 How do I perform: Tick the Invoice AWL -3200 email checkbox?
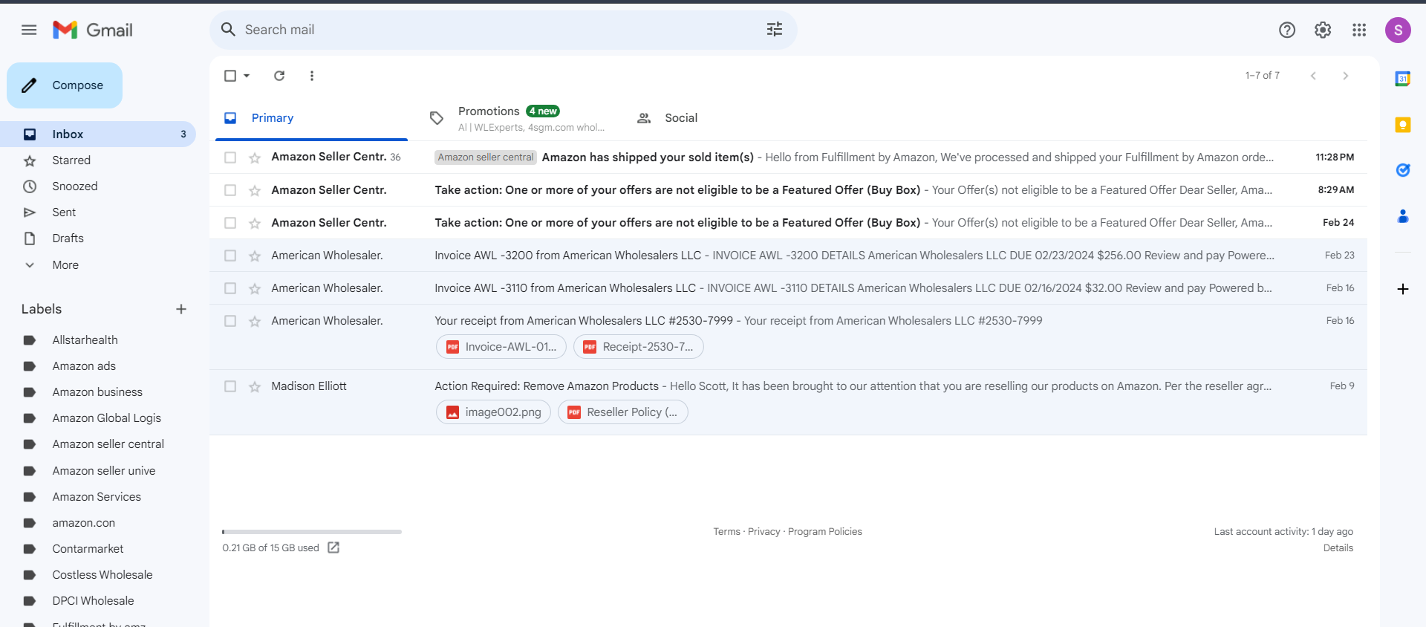pos(230,256)
